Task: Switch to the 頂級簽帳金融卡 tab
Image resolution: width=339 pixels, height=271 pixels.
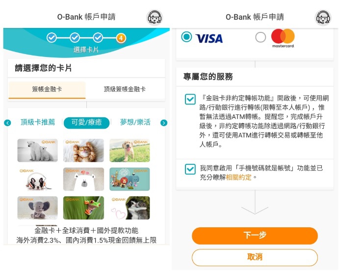Action: point(125,89)
